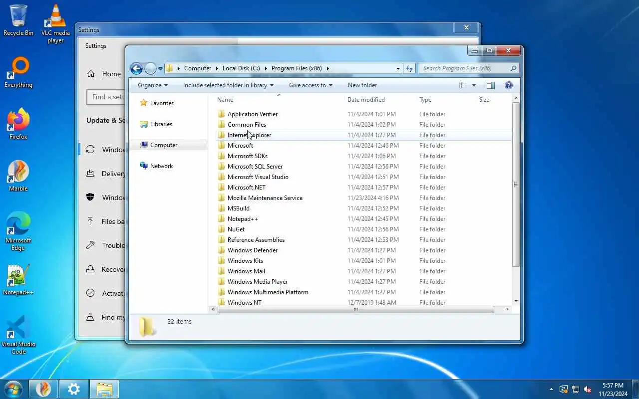Select the Internet Explorer folder row
The height and width of the screenshot is (399, 639).
(x=363, y=135)
